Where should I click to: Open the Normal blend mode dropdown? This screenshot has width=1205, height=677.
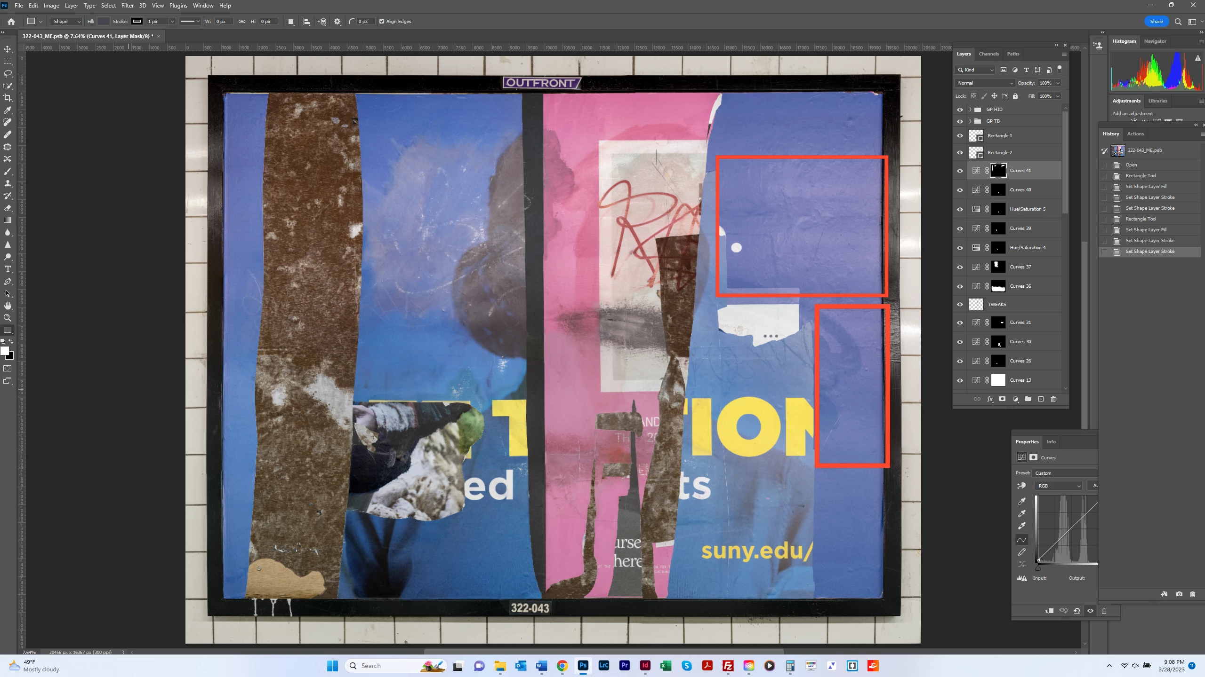pos(984,83)
